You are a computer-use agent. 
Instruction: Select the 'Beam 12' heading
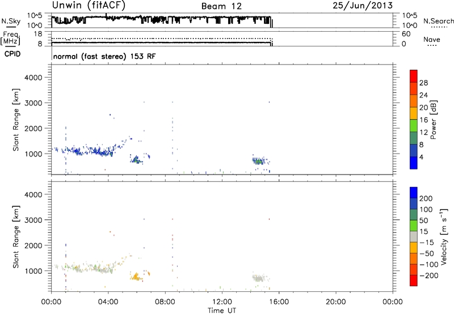[x=221, y=6]
